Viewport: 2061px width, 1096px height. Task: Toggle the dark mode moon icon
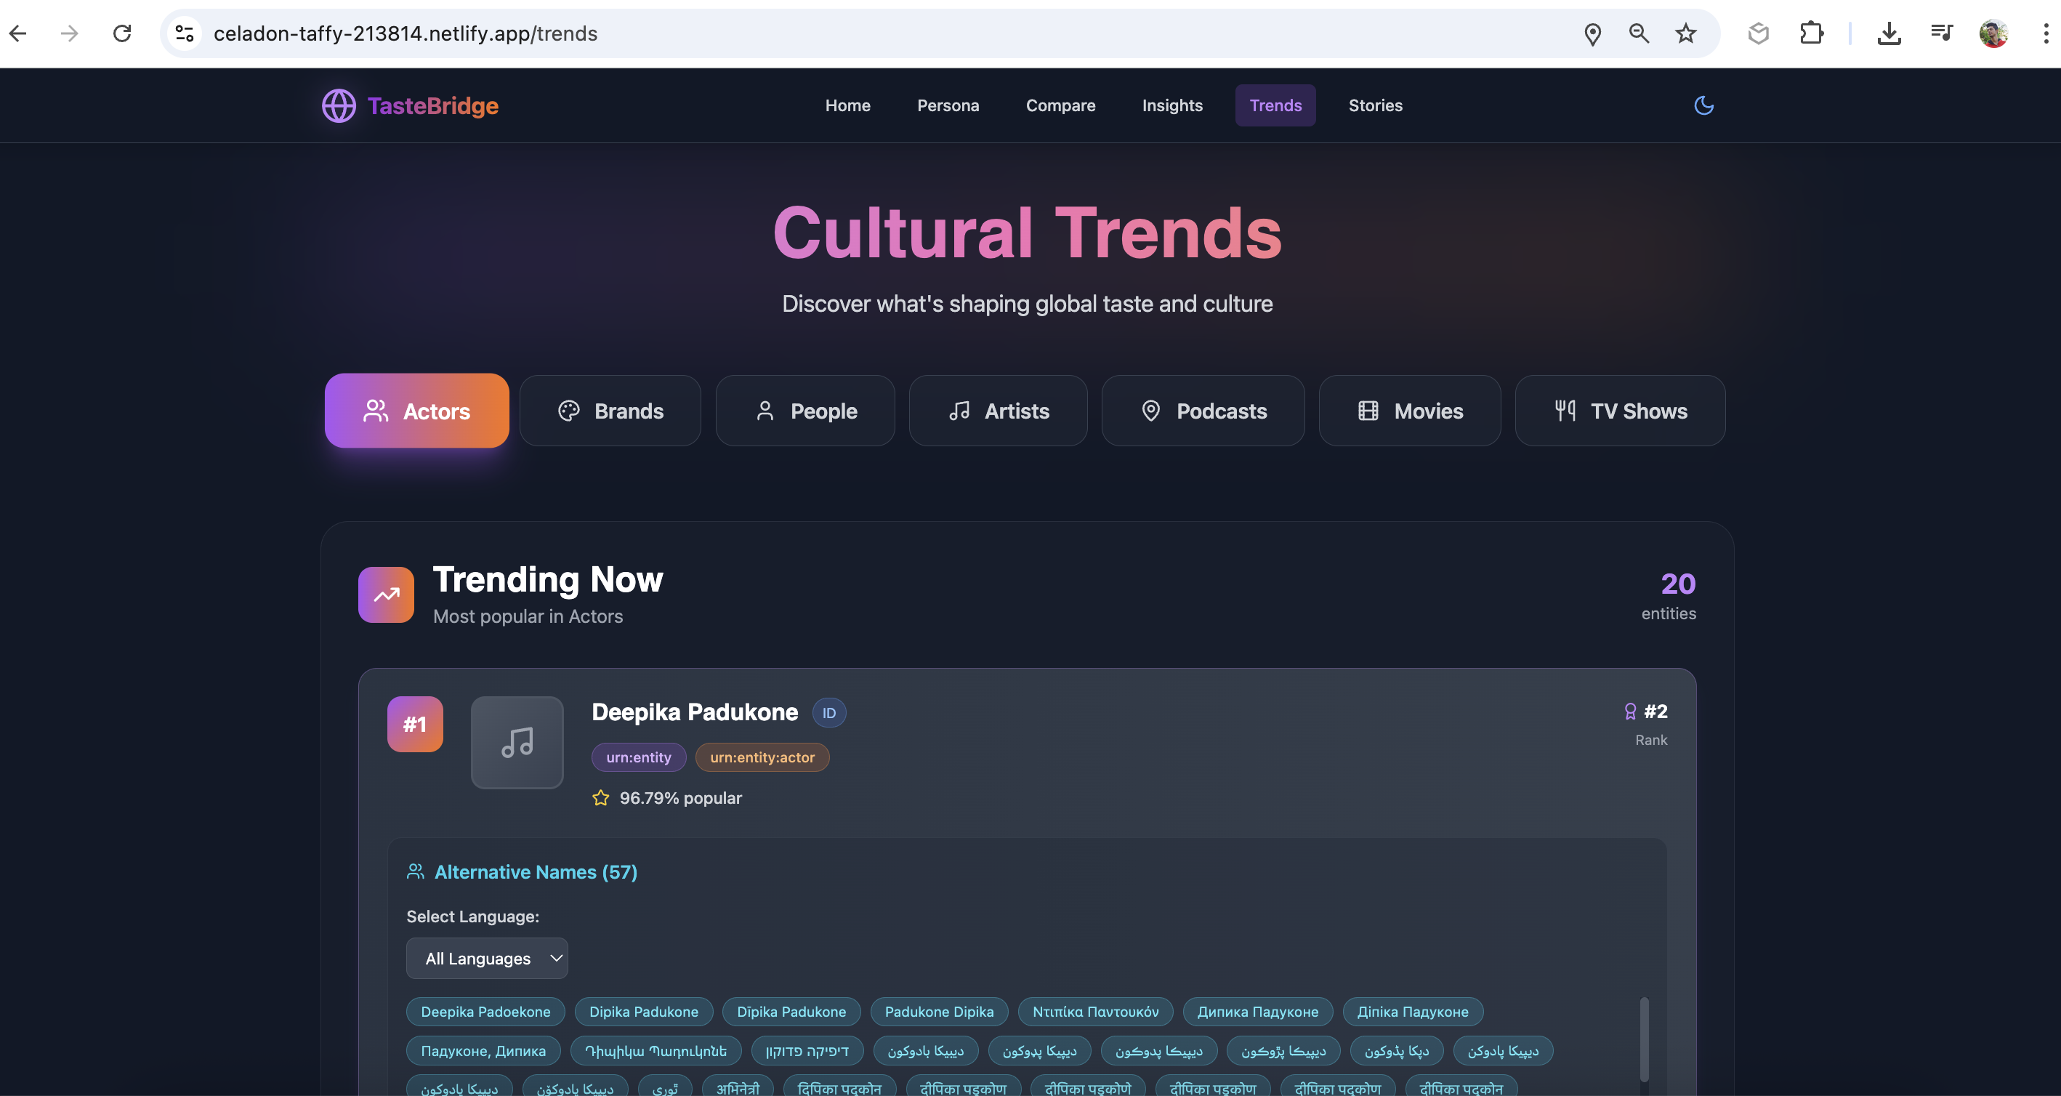[1703, 105]
